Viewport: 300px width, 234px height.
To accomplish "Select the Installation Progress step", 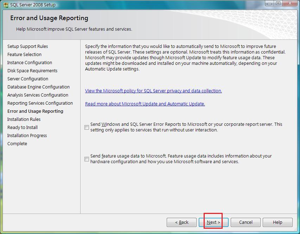I will 27,135.
